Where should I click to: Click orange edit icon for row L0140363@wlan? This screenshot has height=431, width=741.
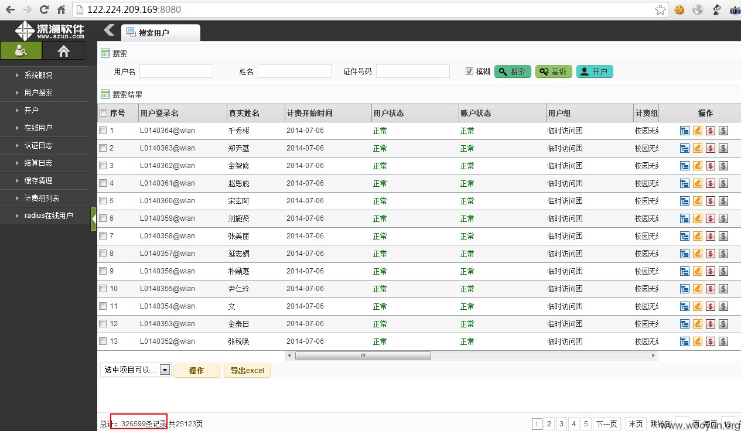(x=698, y=148)
